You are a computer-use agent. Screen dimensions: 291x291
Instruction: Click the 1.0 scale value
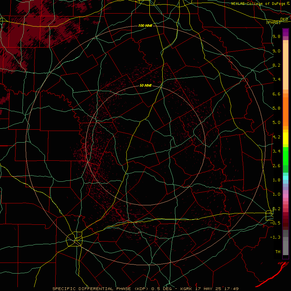276,195
